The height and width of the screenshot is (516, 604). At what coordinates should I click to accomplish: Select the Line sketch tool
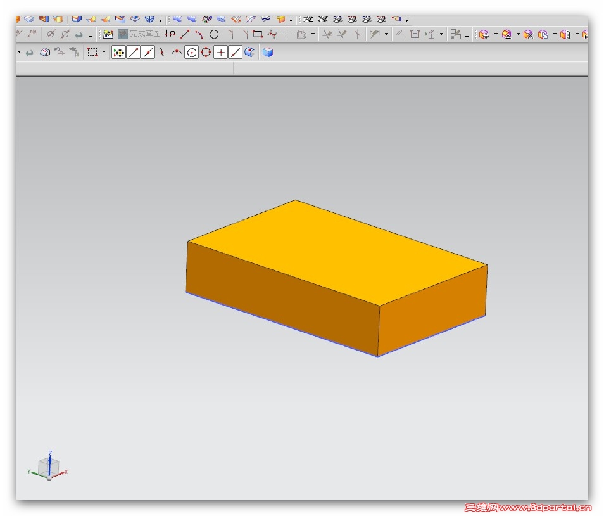coord(185,34)
